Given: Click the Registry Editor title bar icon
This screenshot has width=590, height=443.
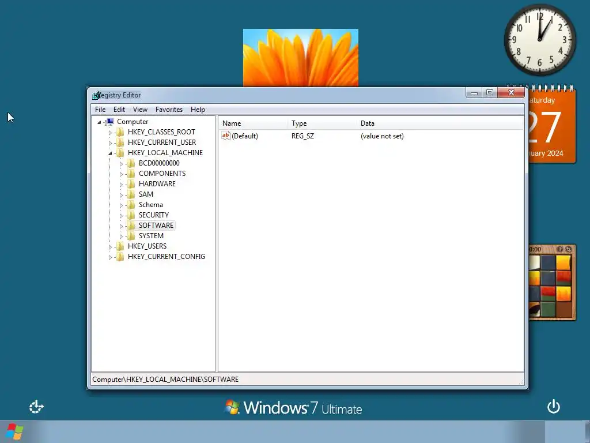Looking at the screenshot, I should click(x=96, y=95).
